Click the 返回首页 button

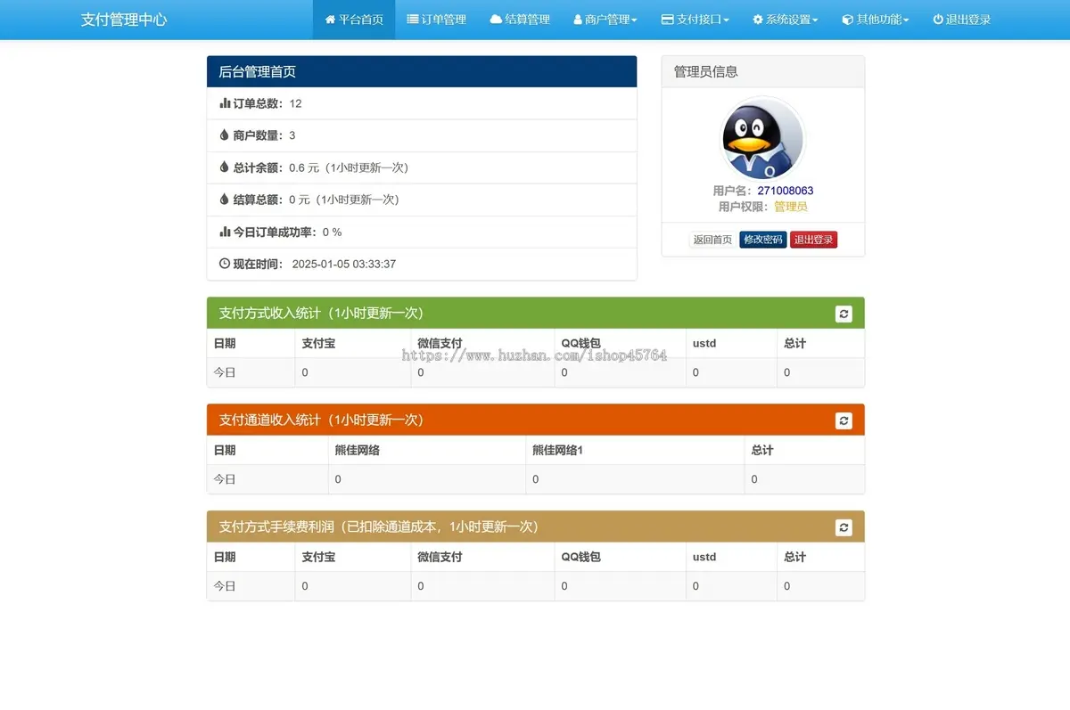[712, 240]
